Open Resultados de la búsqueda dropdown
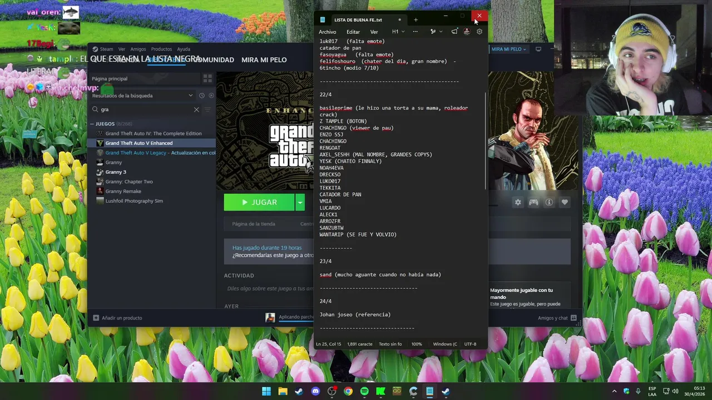 coord(142,96)
